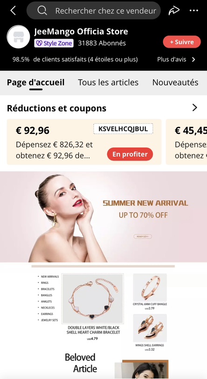Viewport: 207px width, 379px height.
Task: Switch to the 'Nouveautés' tab
Action: pyautogui.click(x=175, y=83)
